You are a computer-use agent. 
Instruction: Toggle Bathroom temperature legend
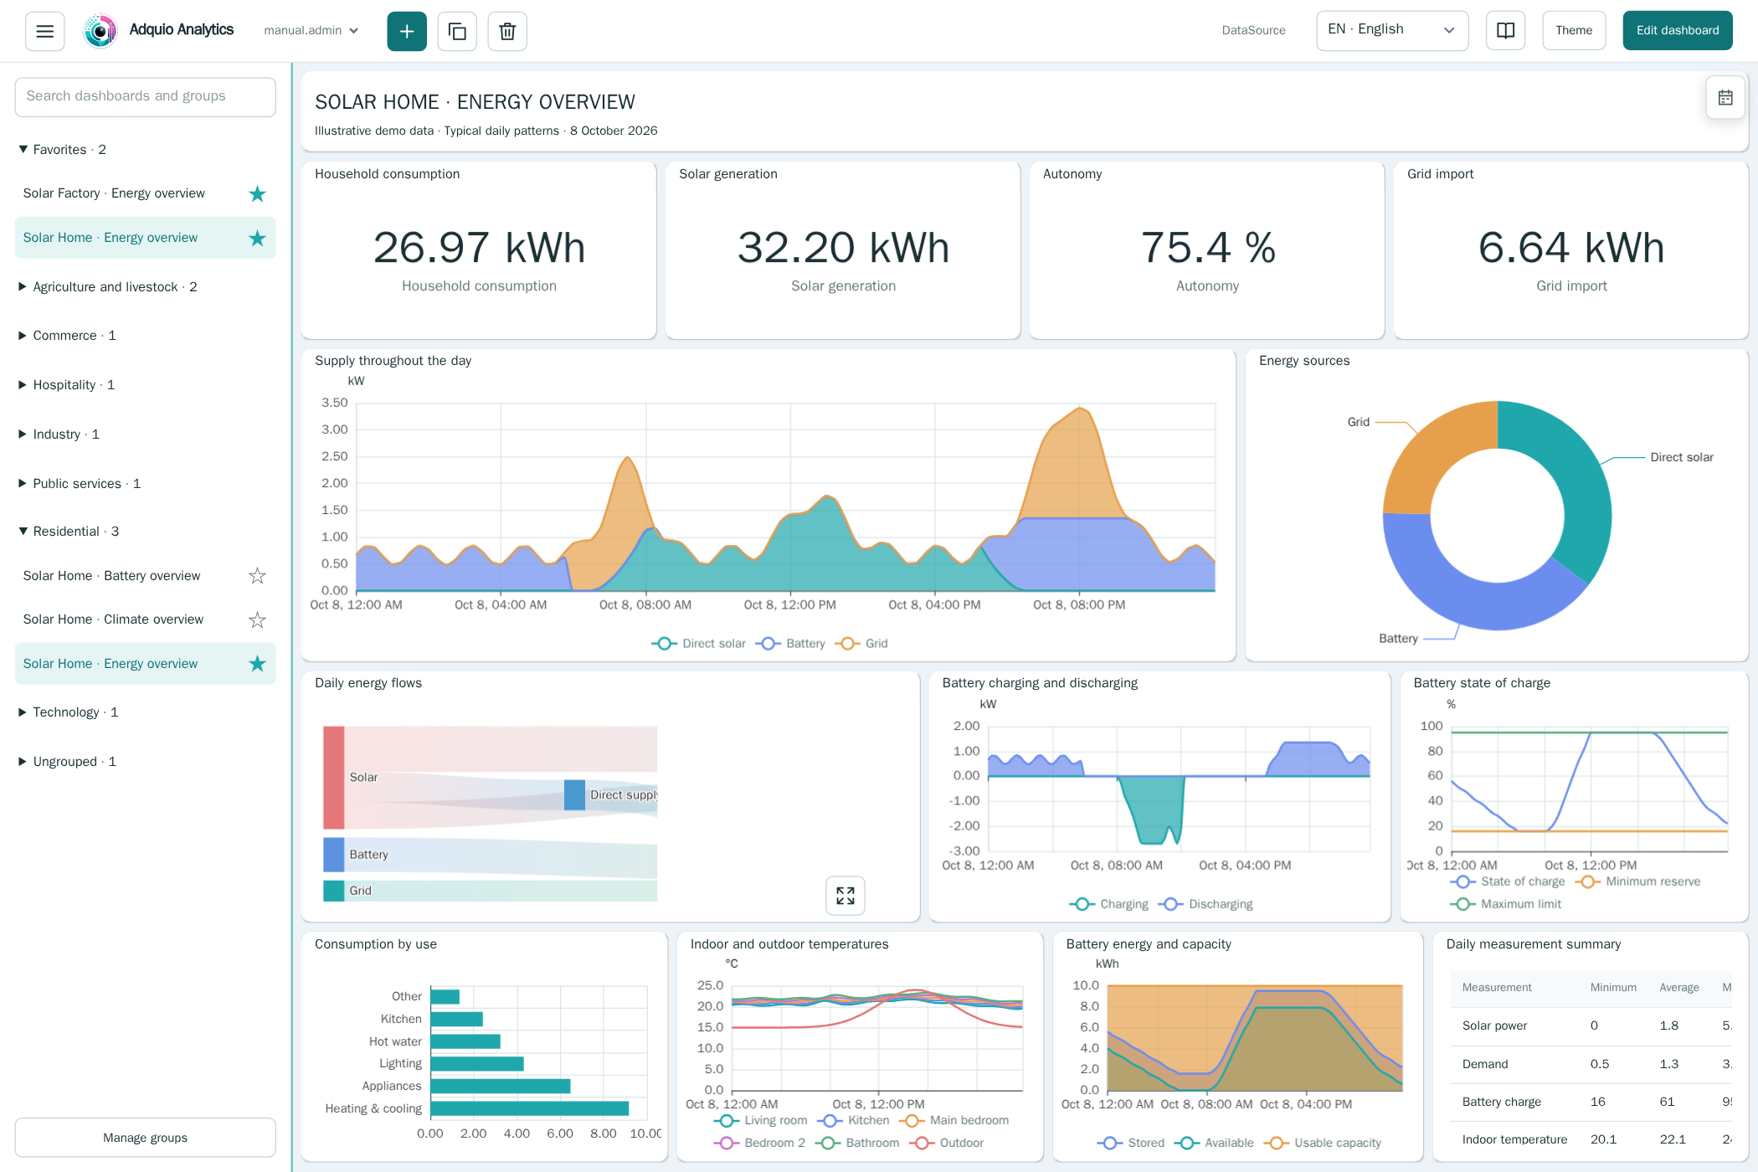tap(858, 1143)
